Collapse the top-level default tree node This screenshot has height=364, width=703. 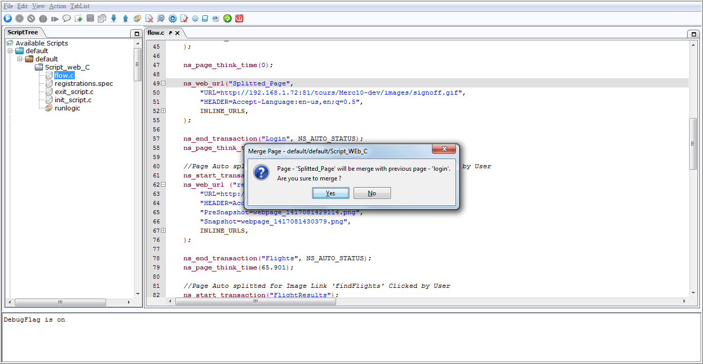tap(10, 51)
